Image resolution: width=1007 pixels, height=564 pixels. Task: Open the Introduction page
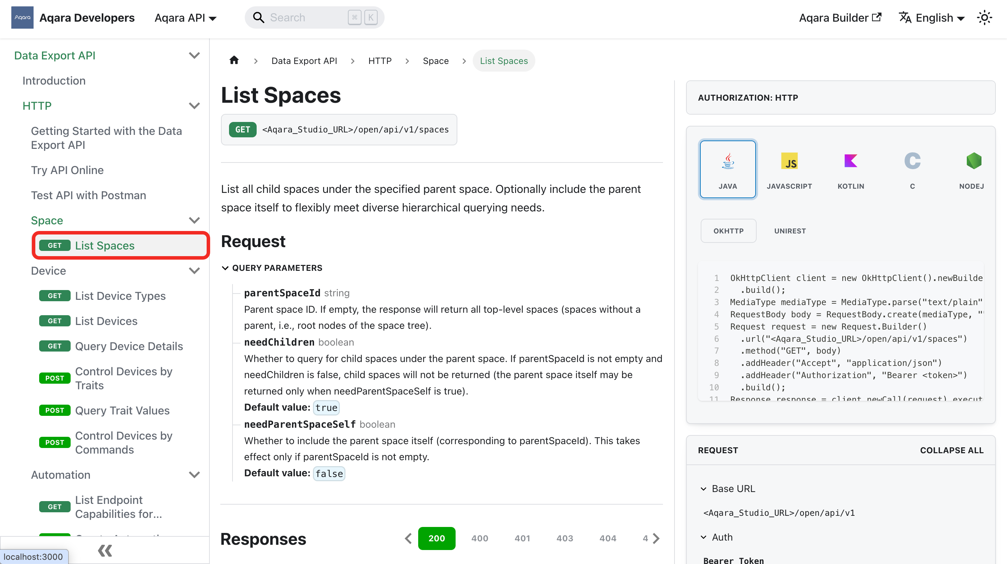coord(54,80)
